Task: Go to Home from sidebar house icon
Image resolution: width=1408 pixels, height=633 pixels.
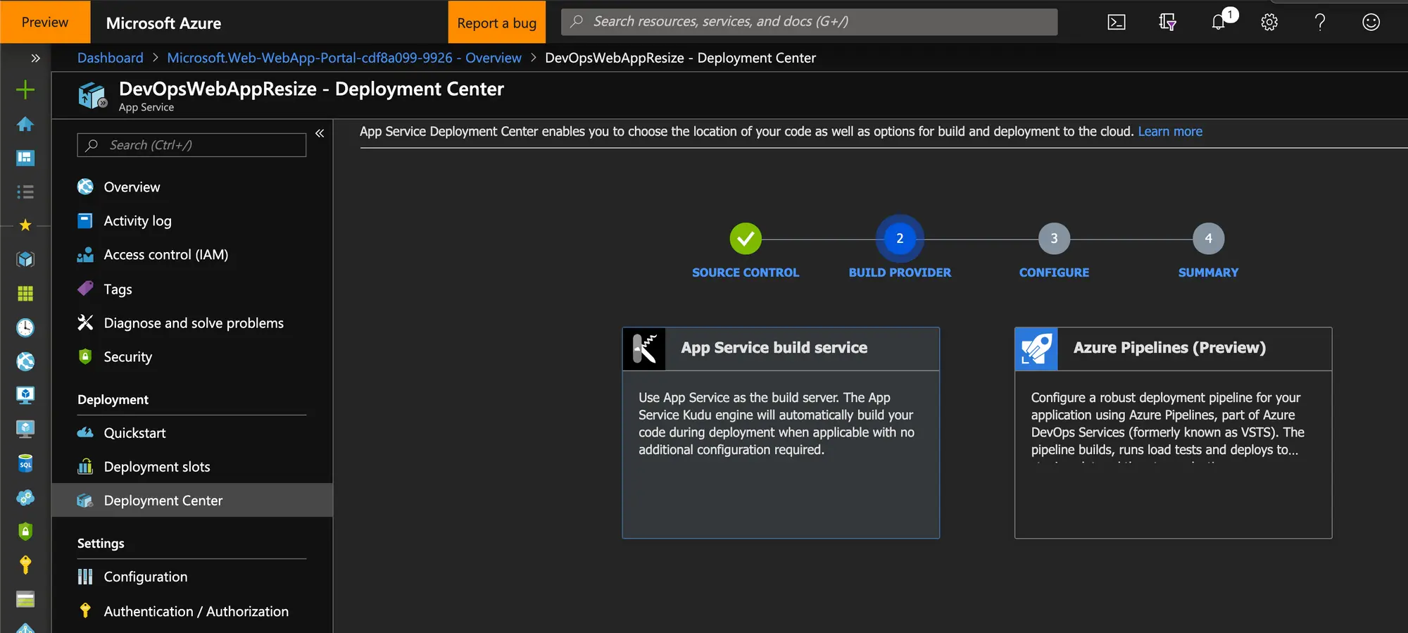Action: 25,124
